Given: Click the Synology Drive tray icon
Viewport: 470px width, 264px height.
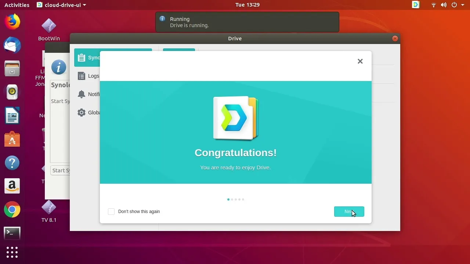Looking at the screenshot, I should pos(416,5).
